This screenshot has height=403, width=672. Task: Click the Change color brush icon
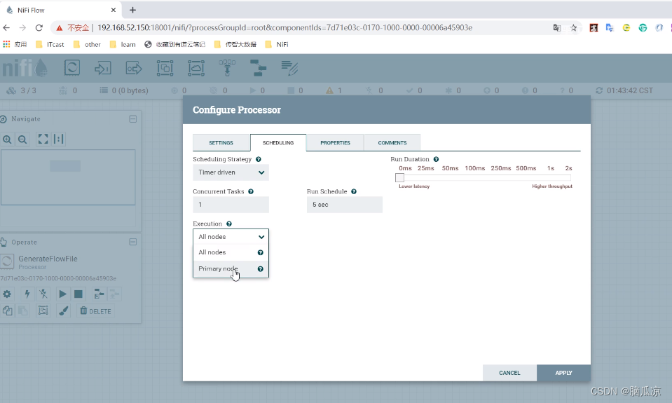(64, 310)
